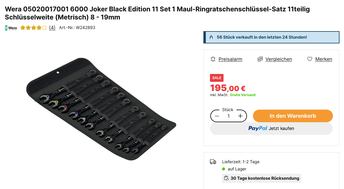Screen dimensions: 344x189
Task: Increase quantity with the plus button
Action: (x=240, y=116)
